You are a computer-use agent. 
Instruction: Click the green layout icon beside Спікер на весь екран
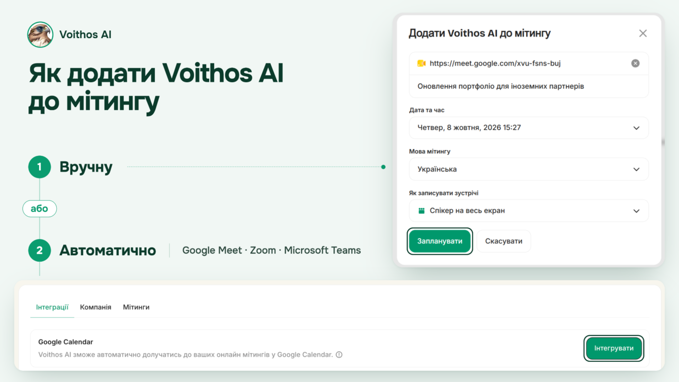(421, 211)
